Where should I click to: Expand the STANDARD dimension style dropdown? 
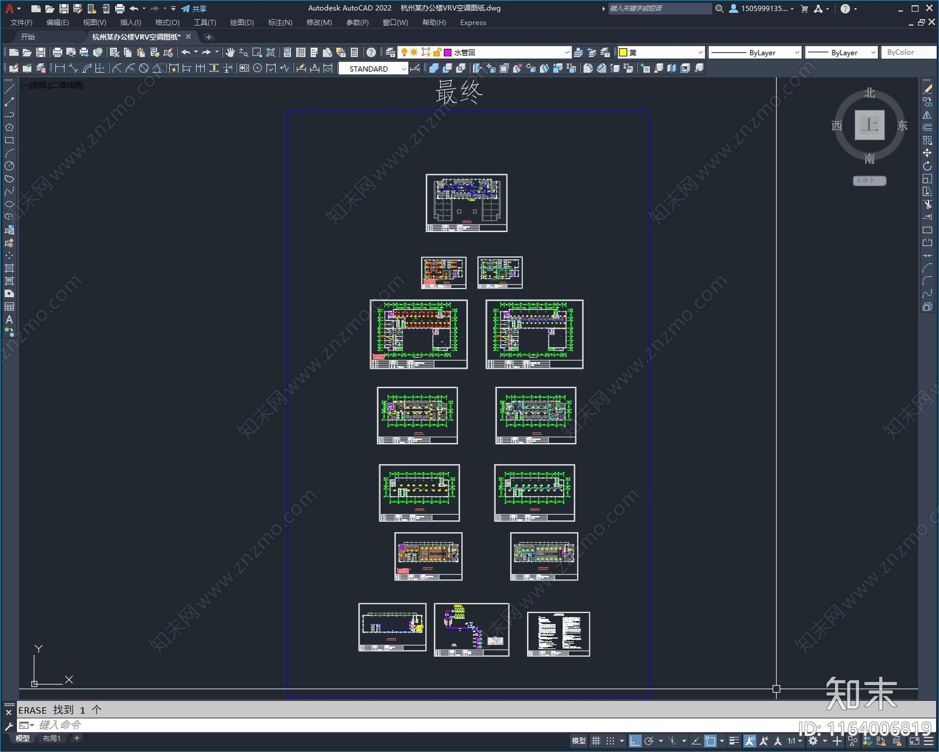(403, 69)
